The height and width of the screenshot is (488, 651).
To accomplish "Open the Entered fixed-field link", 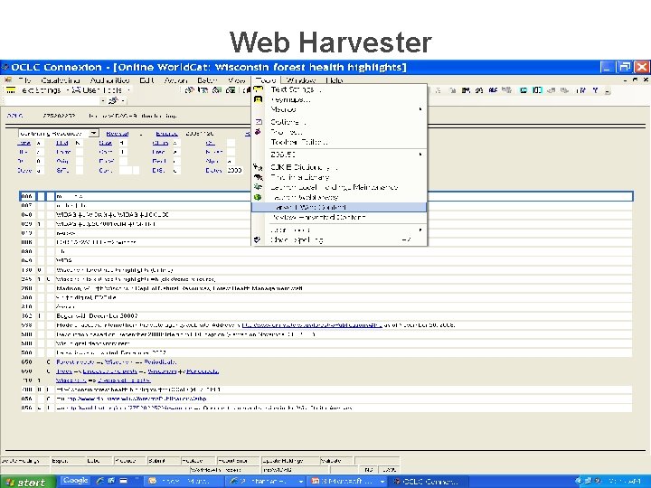I will coord(166,134).
